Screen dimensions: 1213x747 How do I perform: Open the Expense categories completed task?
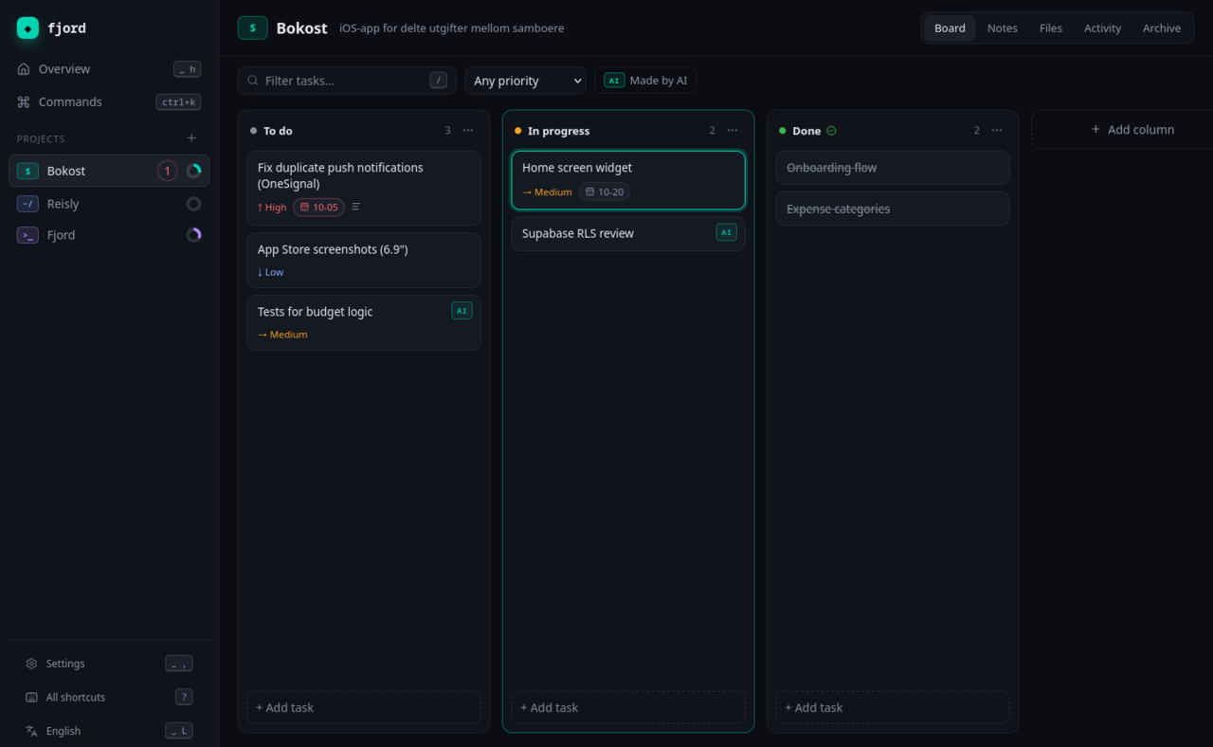click(x=893, y=209)
